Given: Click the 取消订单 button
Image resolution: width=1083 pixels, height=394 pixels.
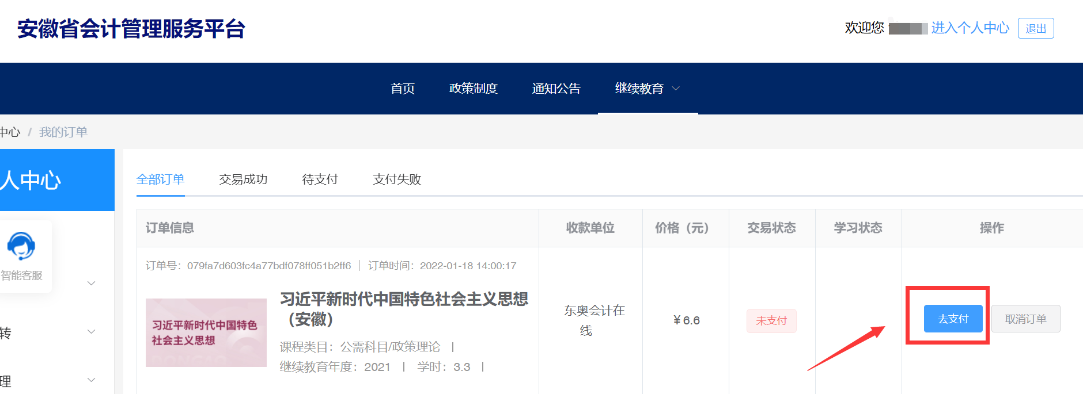Looking at the screenshot, I should click(1025, 319).
